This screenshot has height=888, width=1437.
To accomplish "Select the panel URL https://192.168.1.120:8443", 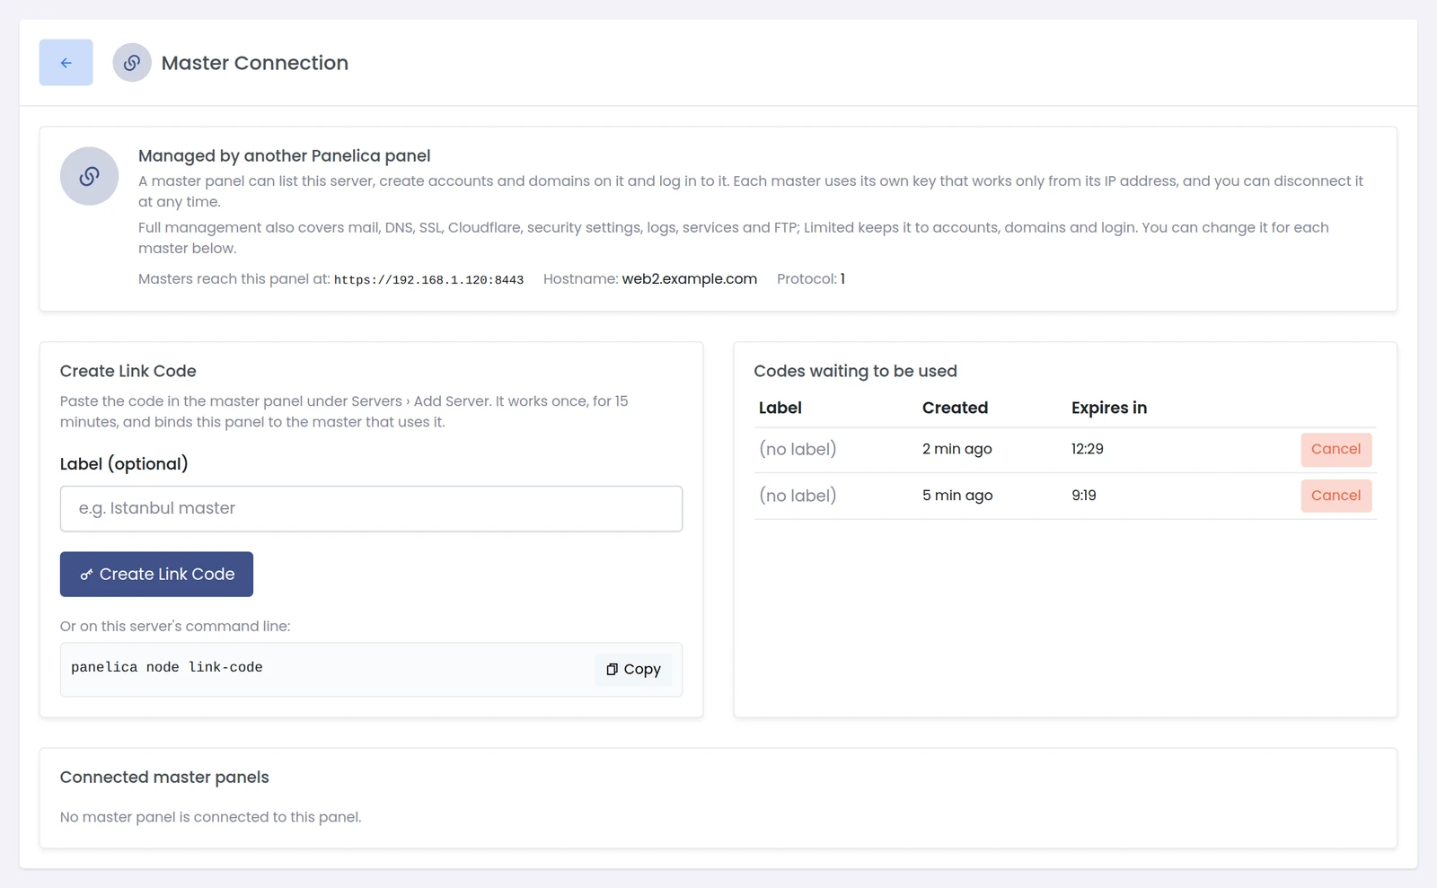I will pos(428,280).
